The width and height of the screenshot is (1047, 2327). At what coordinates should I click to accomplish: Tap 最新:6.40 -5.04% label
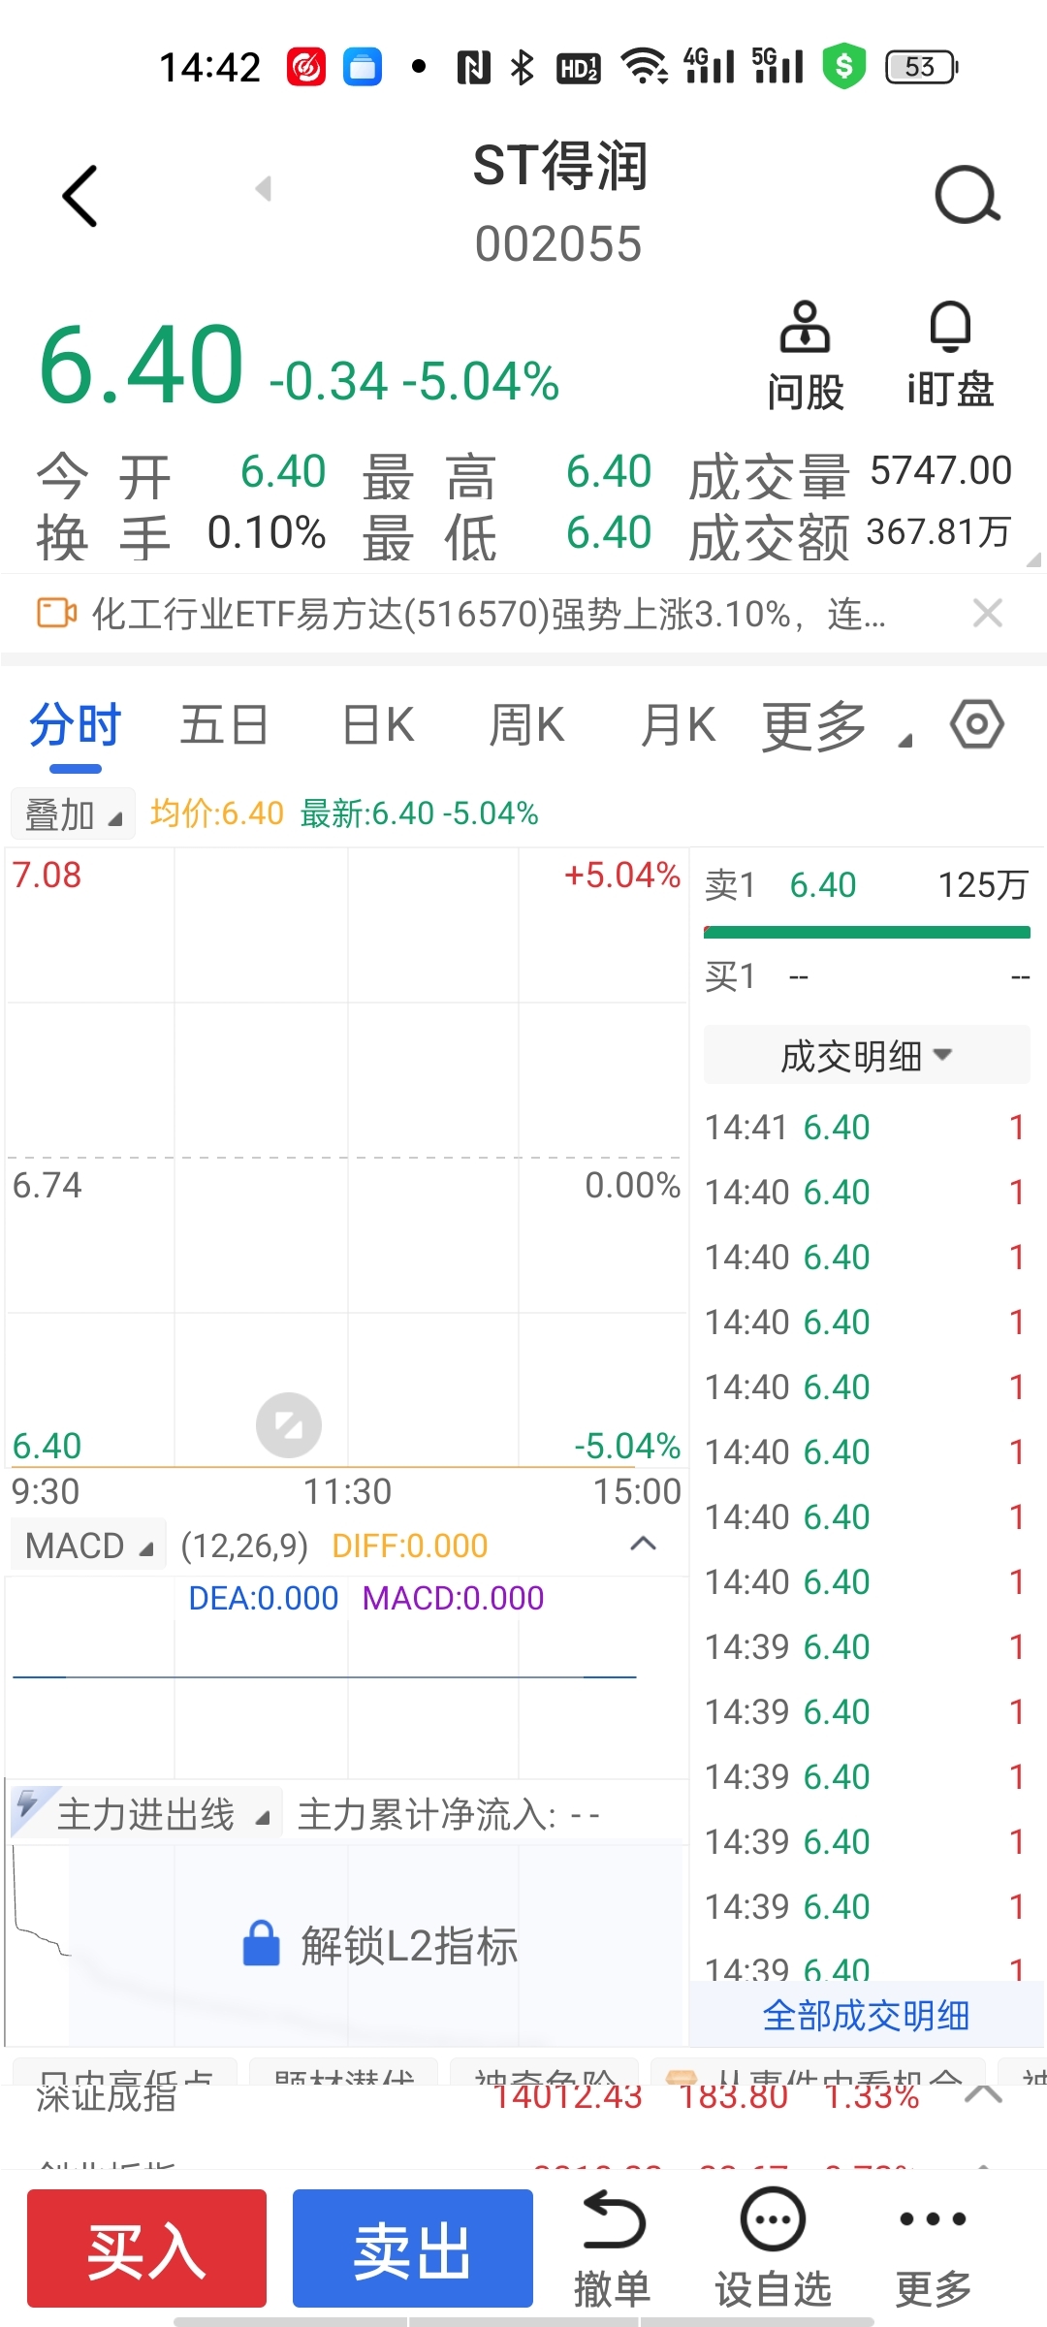tap(419, 813)
